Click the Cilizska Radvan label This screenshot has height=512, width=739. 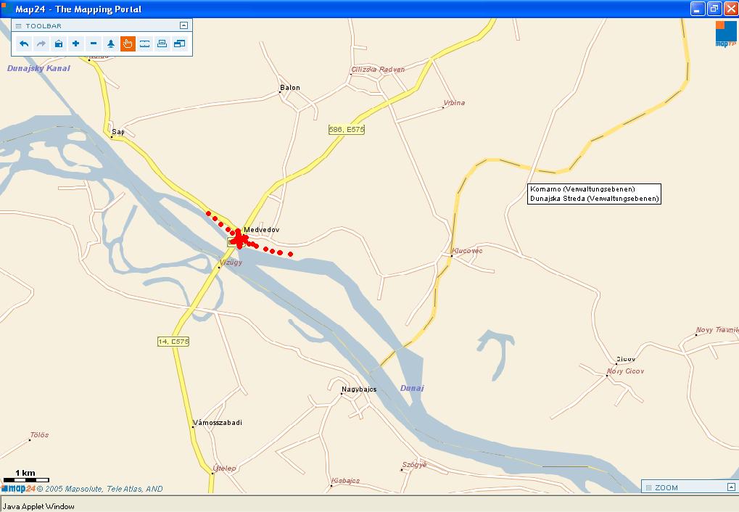378,70
